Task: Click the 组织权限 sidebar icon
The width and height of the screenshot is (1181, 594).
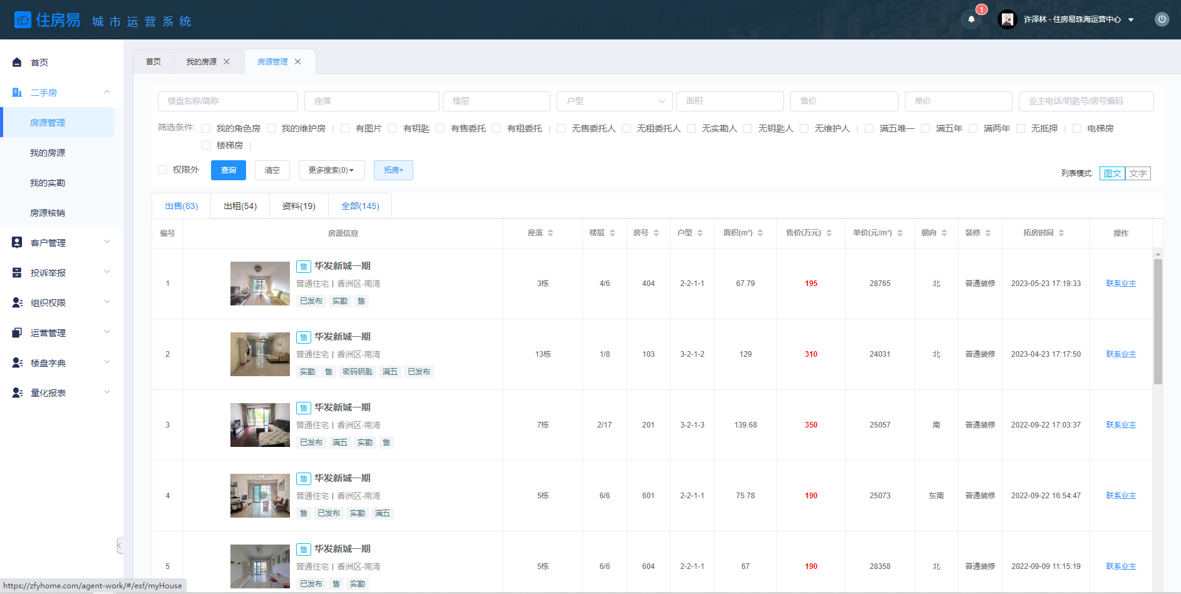Action: (x=17, y=302)
